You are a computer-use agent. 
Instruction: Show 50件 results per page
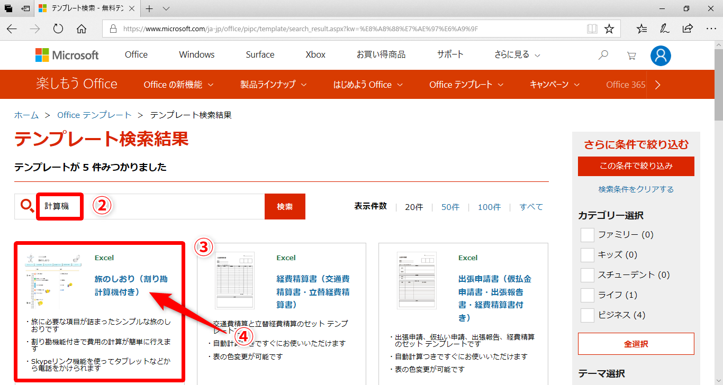click(450, 207)
